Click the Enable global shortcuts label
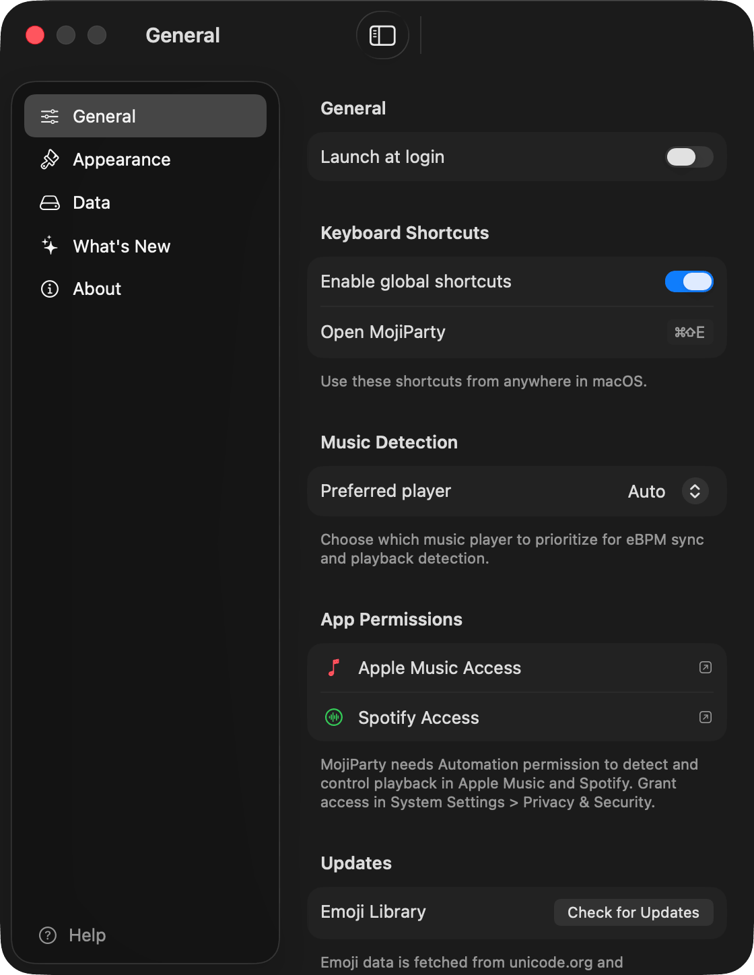 click(x=416, y=281)
